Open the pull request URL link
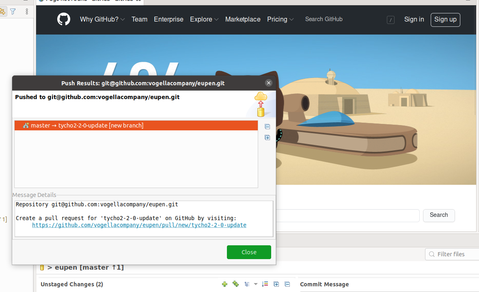This screenshot has width=479, height=292. pyautogui.click(x=139, y=225)
